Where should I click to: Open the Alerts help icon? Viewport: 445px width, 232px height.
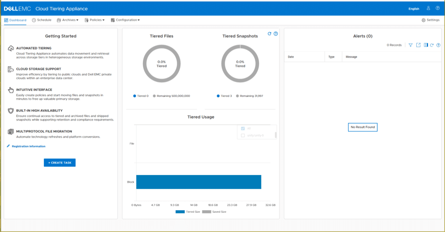click(x=438, y=45)
